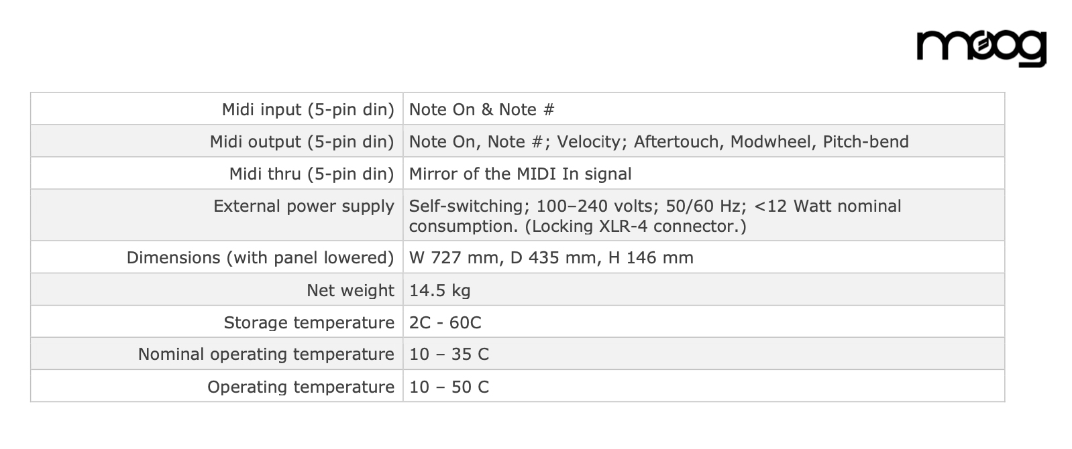Viewport: 1072px width, 449px height.
Task: Click the 2C - 60C value
Action: point(445,322)
